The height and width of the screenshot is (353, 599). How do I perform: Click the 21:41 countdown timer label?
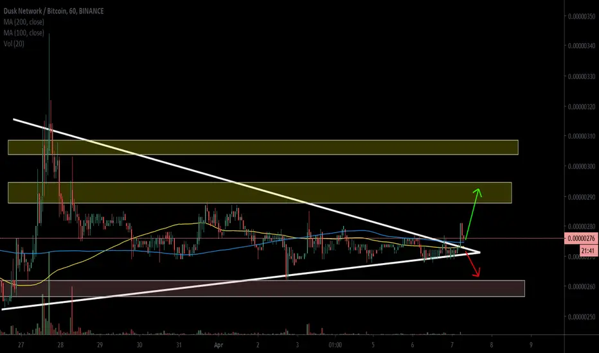pyautogui.click(x=587, y=251)
